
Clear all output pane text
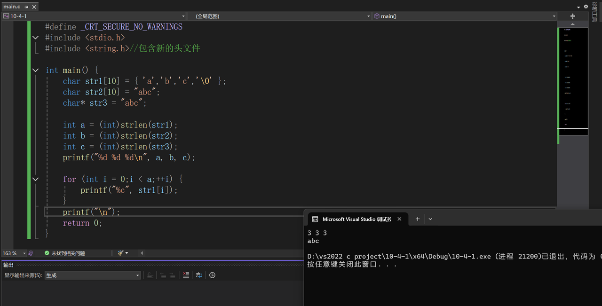186,275
